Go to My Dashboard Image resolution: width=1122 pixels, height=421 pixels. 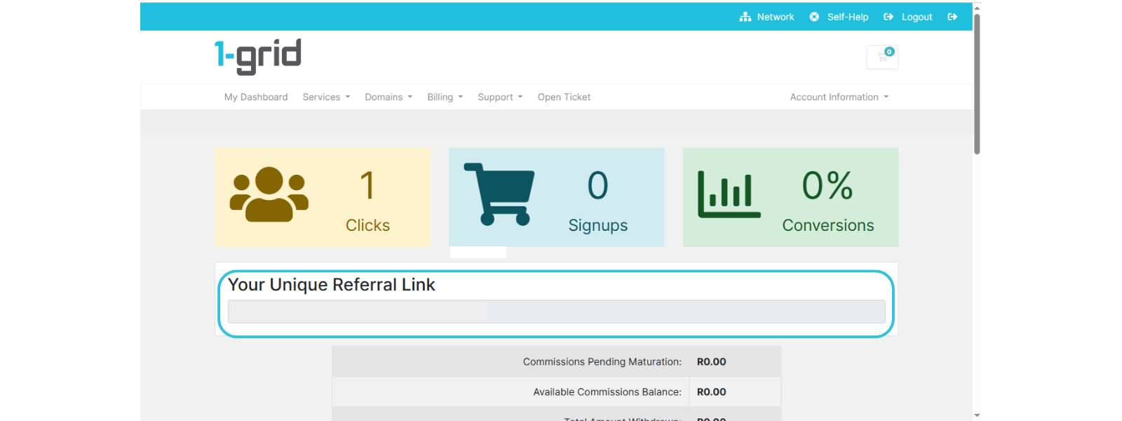256,97
